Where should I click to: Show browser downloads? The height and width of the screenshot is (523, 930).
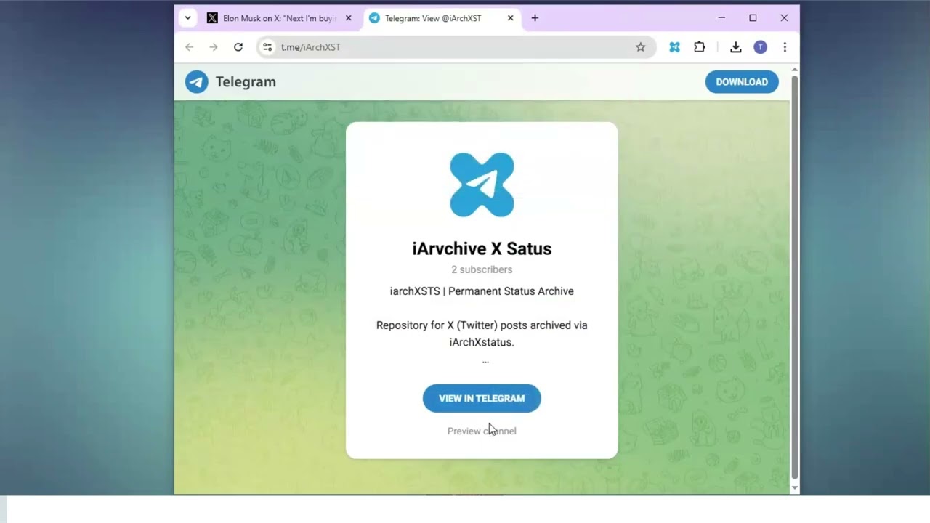coord(735,47)
